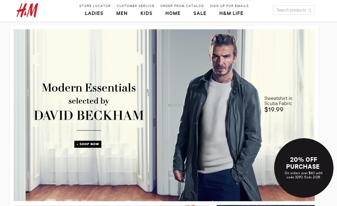The width and height of the screenshot is (337, 206).
Task: Click the David Beckham hero photo
Action: tap(217, 116)
